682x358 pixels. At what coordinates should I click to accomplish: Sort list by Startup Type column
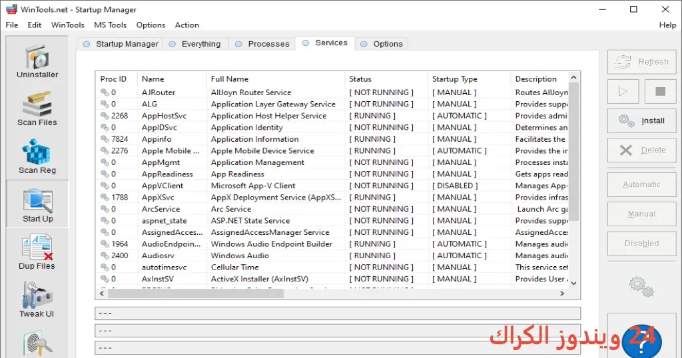(470, 79)
